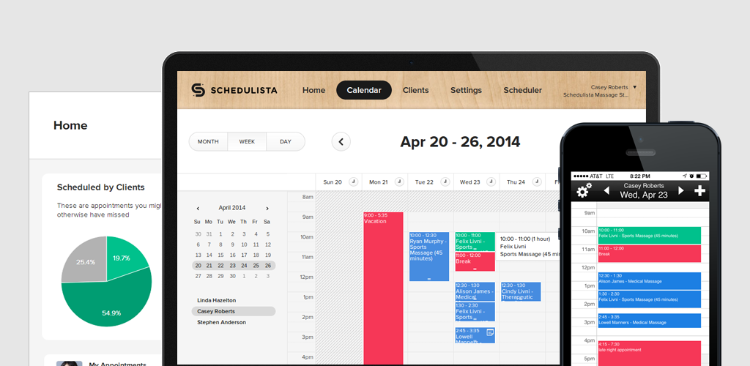The width and height of the screenshot is (750, 366).
Task: Click the clock icon next to Mon 21
Action: click(399, 182)
